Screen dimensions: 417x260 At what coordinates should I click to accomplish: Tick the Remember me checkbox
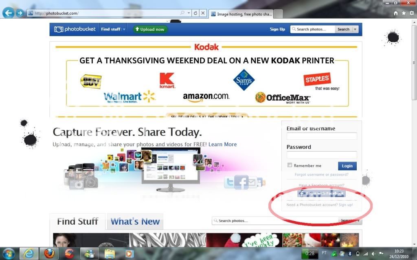tap(290, 165)
